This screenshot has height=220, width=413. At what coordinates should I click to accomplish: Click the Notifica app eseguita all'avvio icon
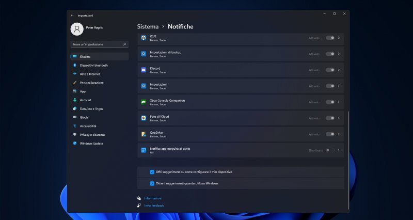(x=144, y=150)
